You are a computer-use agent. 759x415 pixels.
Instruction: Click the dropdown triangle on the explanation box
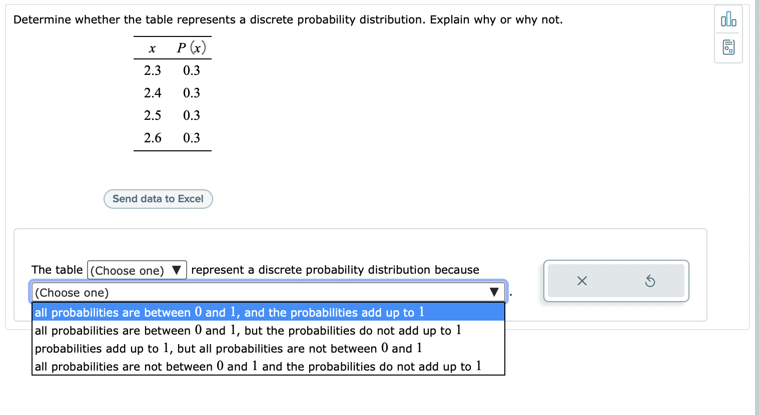click(x=494, y=293)
